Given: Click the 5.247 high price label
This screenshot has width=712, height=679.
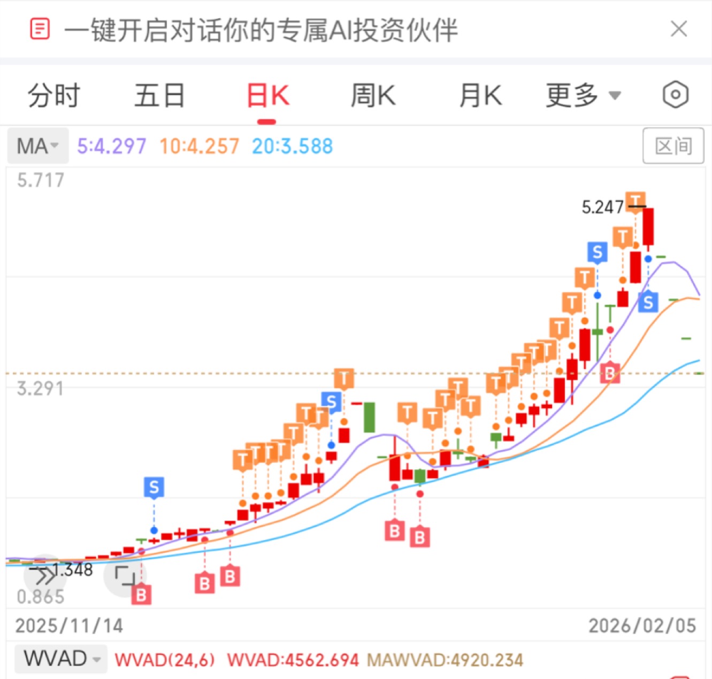Looking at the screenshot, I should tap(602, 207).
